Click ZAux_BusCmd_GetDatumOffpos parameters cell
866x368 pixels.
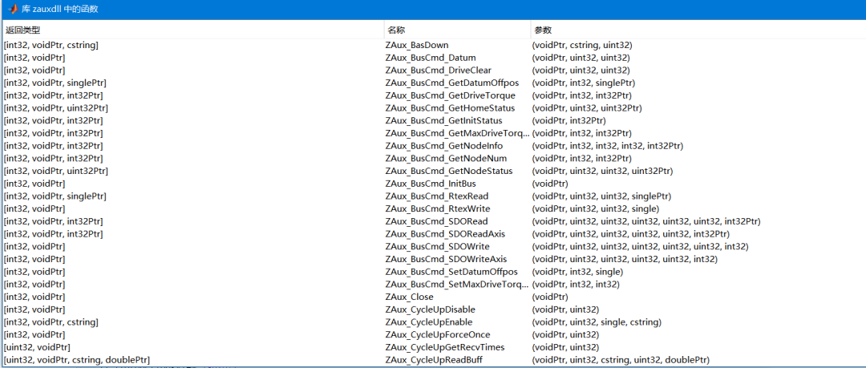tap(583, 83)
